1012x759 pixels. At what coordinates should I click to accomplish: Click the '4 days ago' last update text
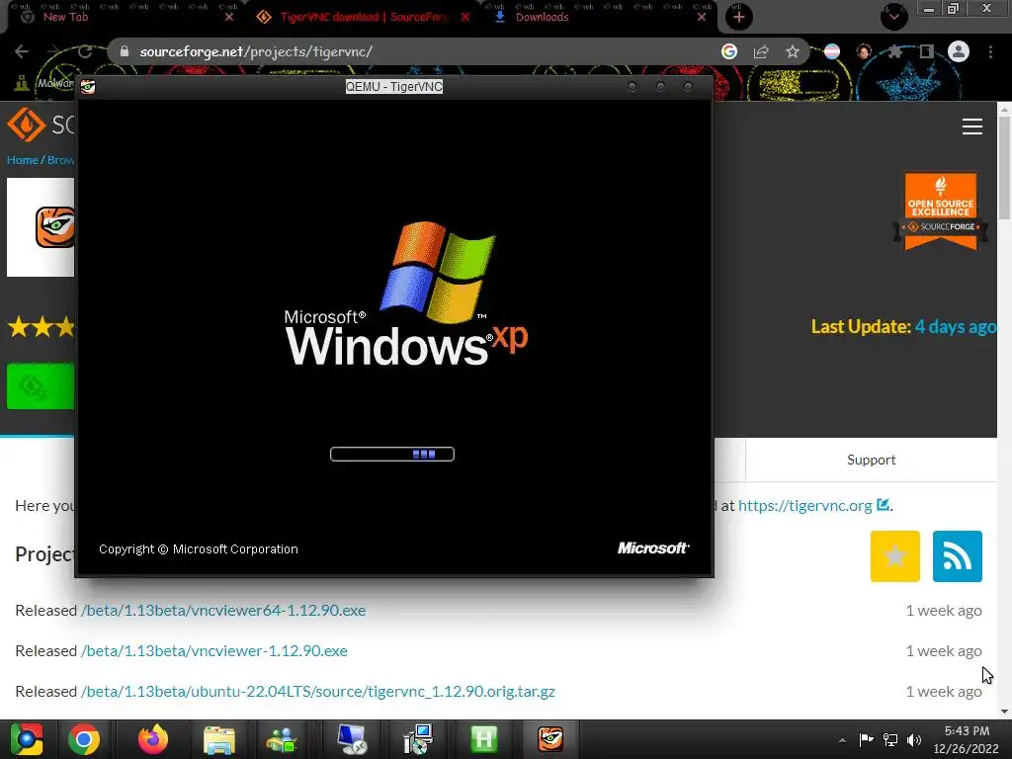coord(956,326)
